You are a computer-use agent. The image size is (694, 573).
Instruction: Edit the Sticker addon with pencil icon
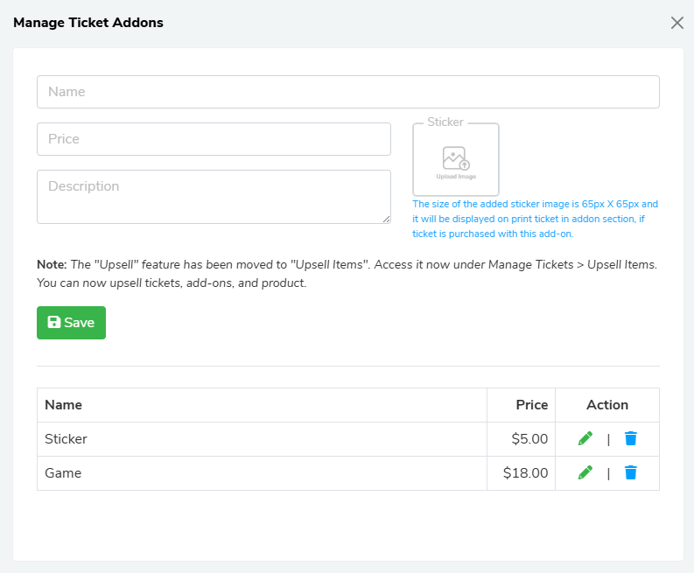pyautogui.click(x=585, y=438)
